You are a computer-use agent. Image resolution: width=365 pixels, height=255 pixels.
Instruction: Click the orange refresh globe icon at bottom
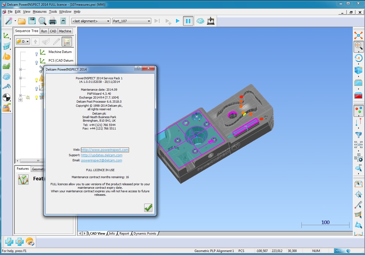click(x=30, y=241)
